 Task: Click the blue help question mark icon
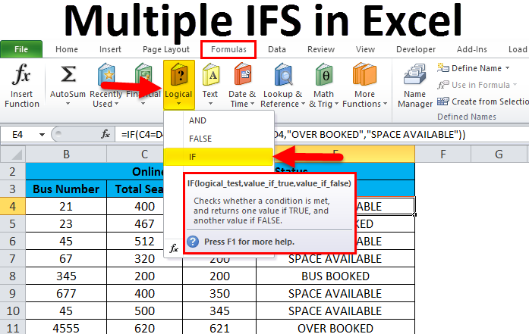(193, 242)
